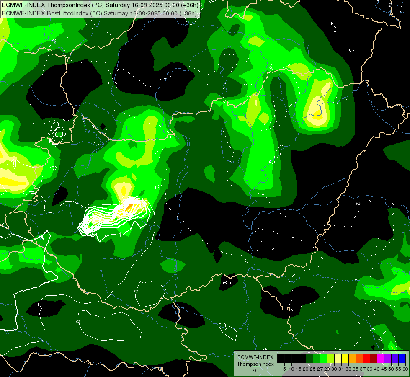Click the legend tick value 29

click(x=327, y=369)
